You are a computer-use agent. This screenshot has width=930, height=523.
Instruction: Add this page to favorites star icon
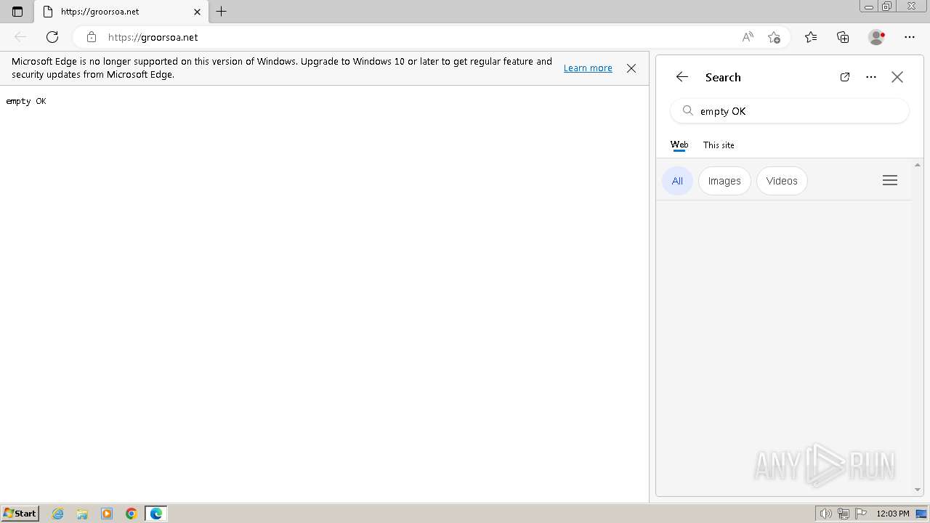click(x=774, y=37)
